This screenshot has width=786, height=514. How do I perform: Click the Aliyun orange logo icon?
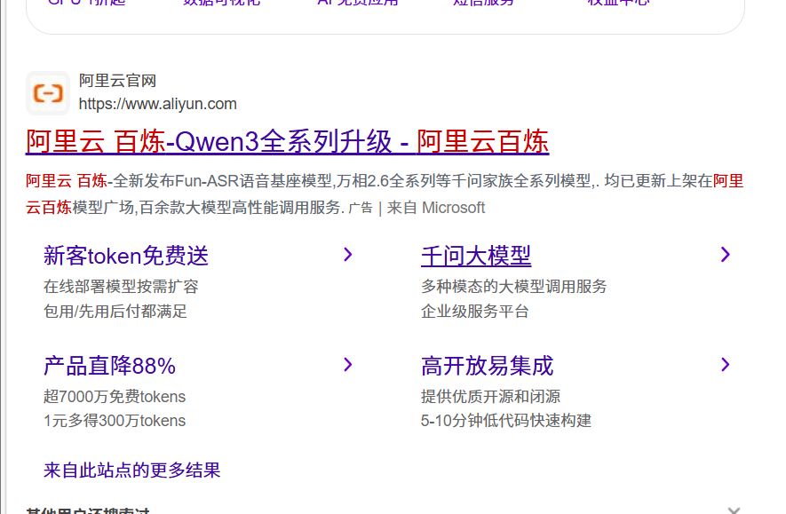point(48,93)
